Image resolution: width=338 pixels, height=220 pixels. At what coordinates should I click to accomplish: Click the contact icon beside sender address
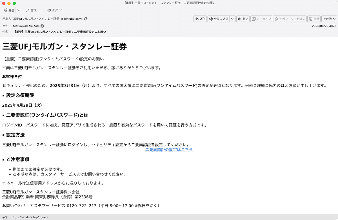coord(86,19)
